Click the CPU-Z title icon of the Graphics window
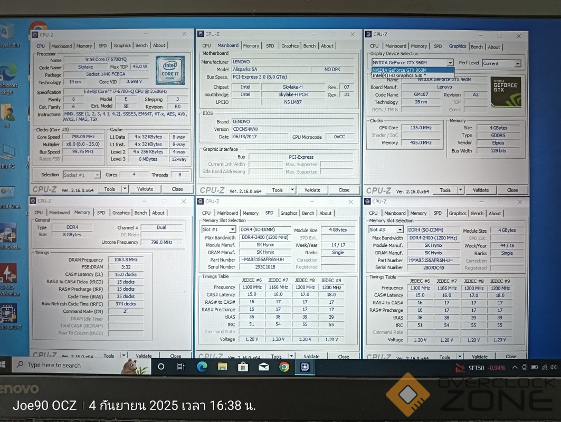Screen dimensions: 561x422 click(368, 34)
